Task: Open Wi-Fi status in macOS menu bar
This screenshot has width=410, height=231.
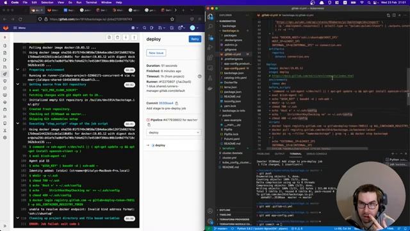Action: (361, 3)
